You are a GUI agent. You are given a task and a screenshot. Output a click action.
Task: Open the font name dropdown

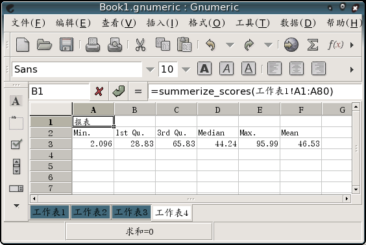point(150,69)
